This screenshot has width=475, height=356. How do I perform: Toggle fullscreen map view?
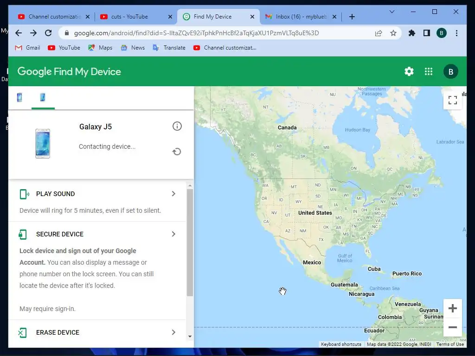453,100
